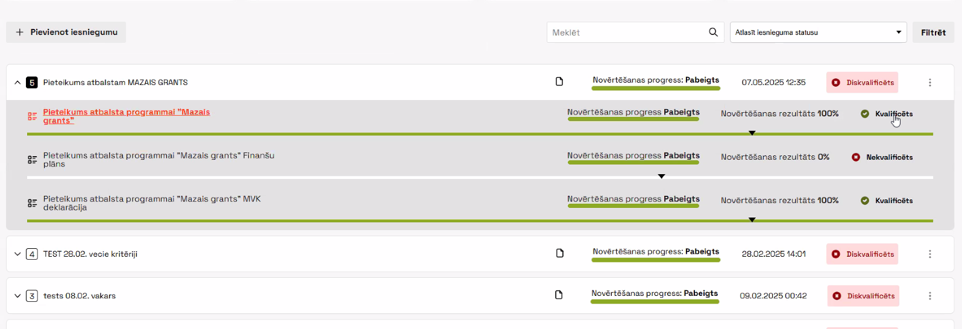Open three-dot menu for tests 08.02. vakars
The image size is (962, 329).
coord(930,296)
